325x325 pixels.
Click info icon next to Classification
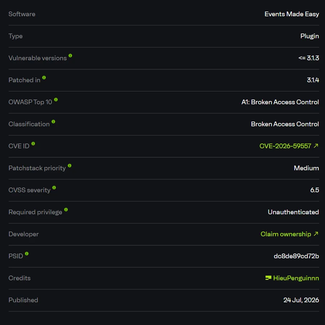click(x=53, y=122)
